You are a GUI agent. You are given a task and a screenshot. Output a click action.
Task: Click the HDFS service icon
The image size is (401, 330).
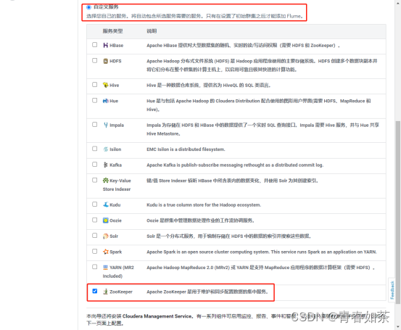coord(105,61)
